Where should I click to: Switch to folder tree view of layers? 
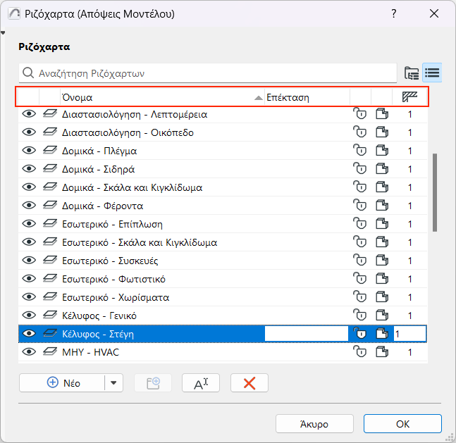[412, 73]
